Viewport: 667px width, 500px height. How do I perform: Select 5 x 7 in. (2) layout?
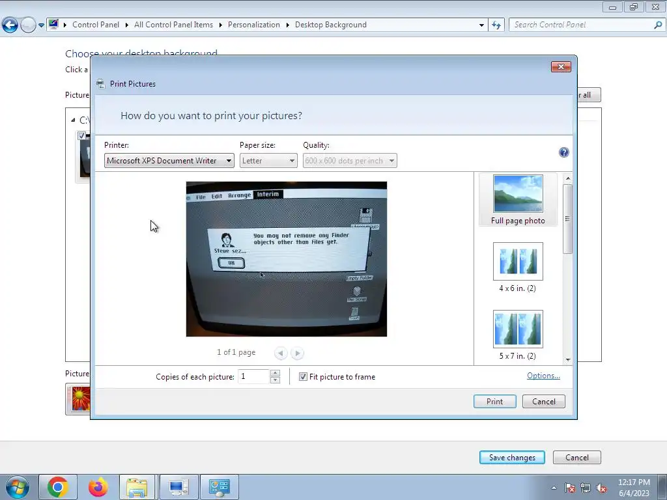518,335
